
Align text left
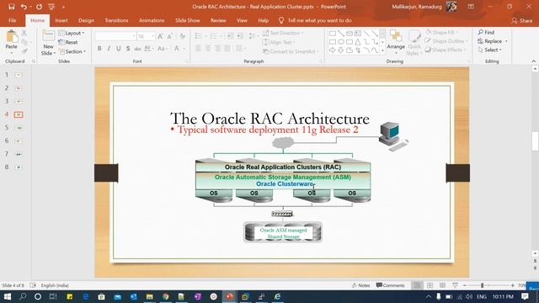coord(198,49)
